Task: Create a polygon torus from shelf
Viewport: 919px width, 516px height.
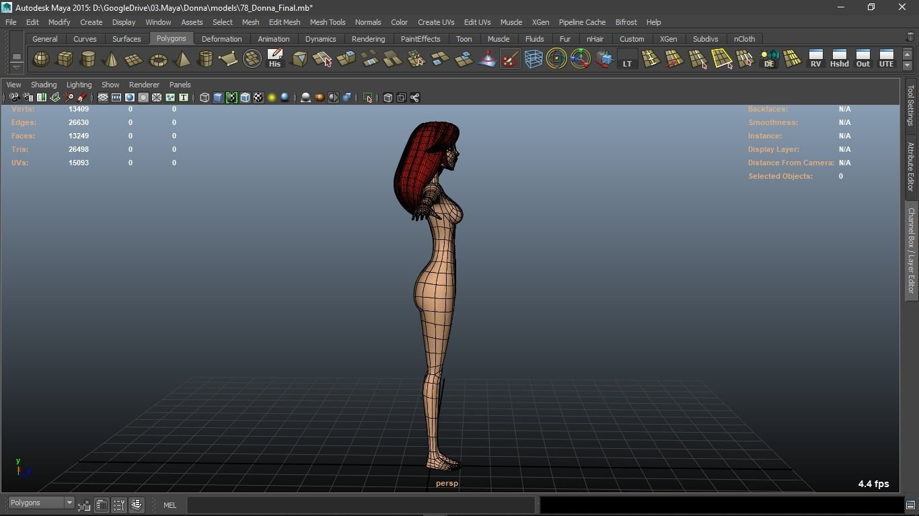Action: click(158, 59)
